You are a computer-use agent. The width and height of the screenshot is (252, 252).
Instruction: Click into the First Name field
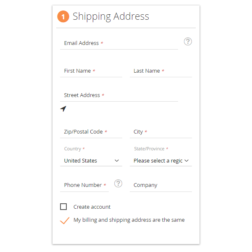91,71
